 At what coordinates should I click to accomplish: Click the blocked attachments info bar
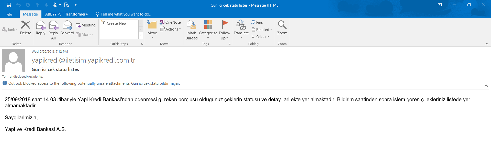tap(91, 83)
